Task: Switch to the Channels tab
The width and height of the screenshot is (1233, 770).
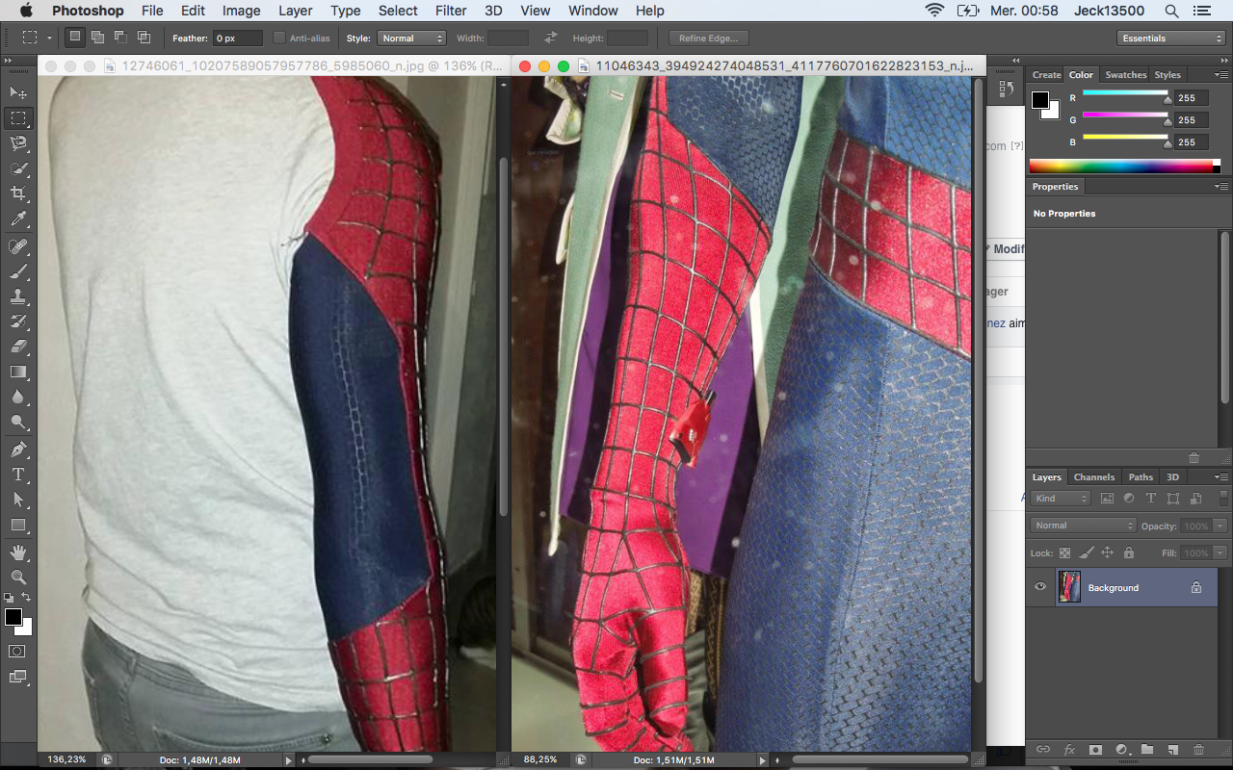Action: [1093, 477]
